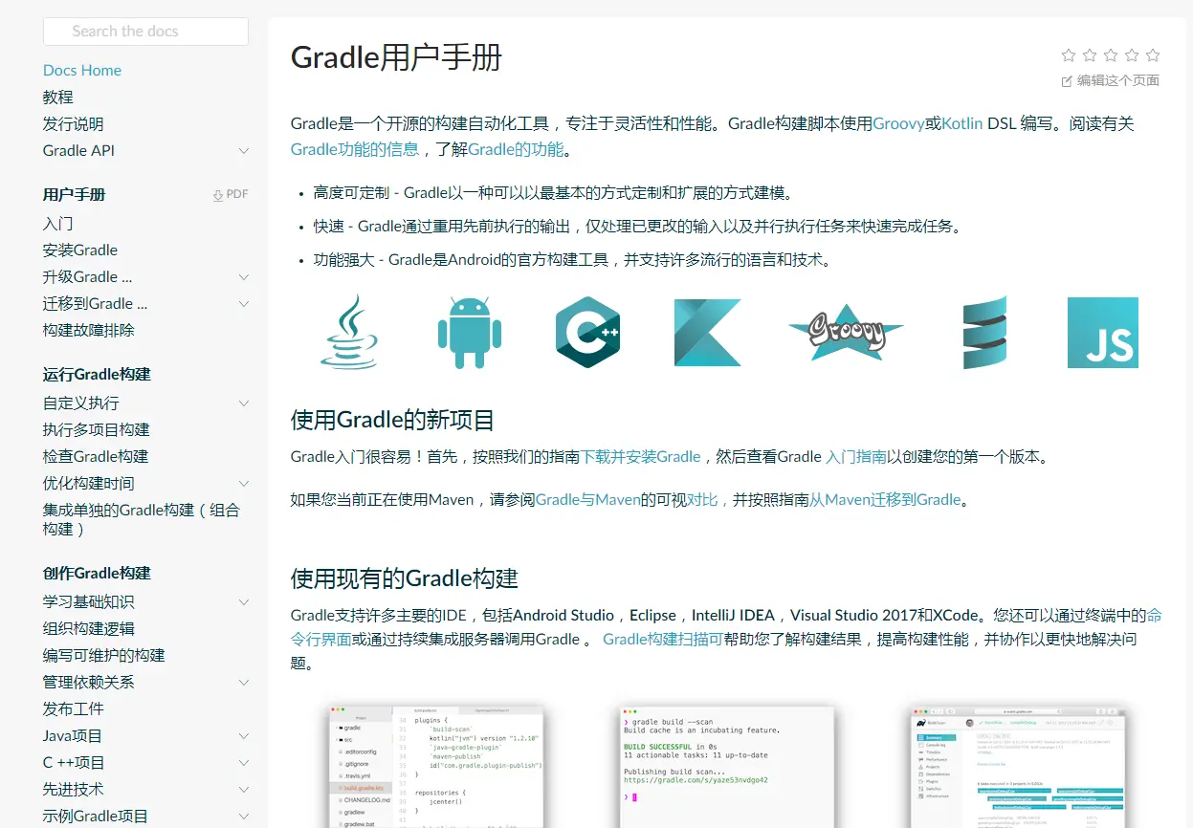Screen dimensions: 1193x828
Task: Open 构建故障排除 sidebar page
Action: pyautogui.click(x=89, y=330)
